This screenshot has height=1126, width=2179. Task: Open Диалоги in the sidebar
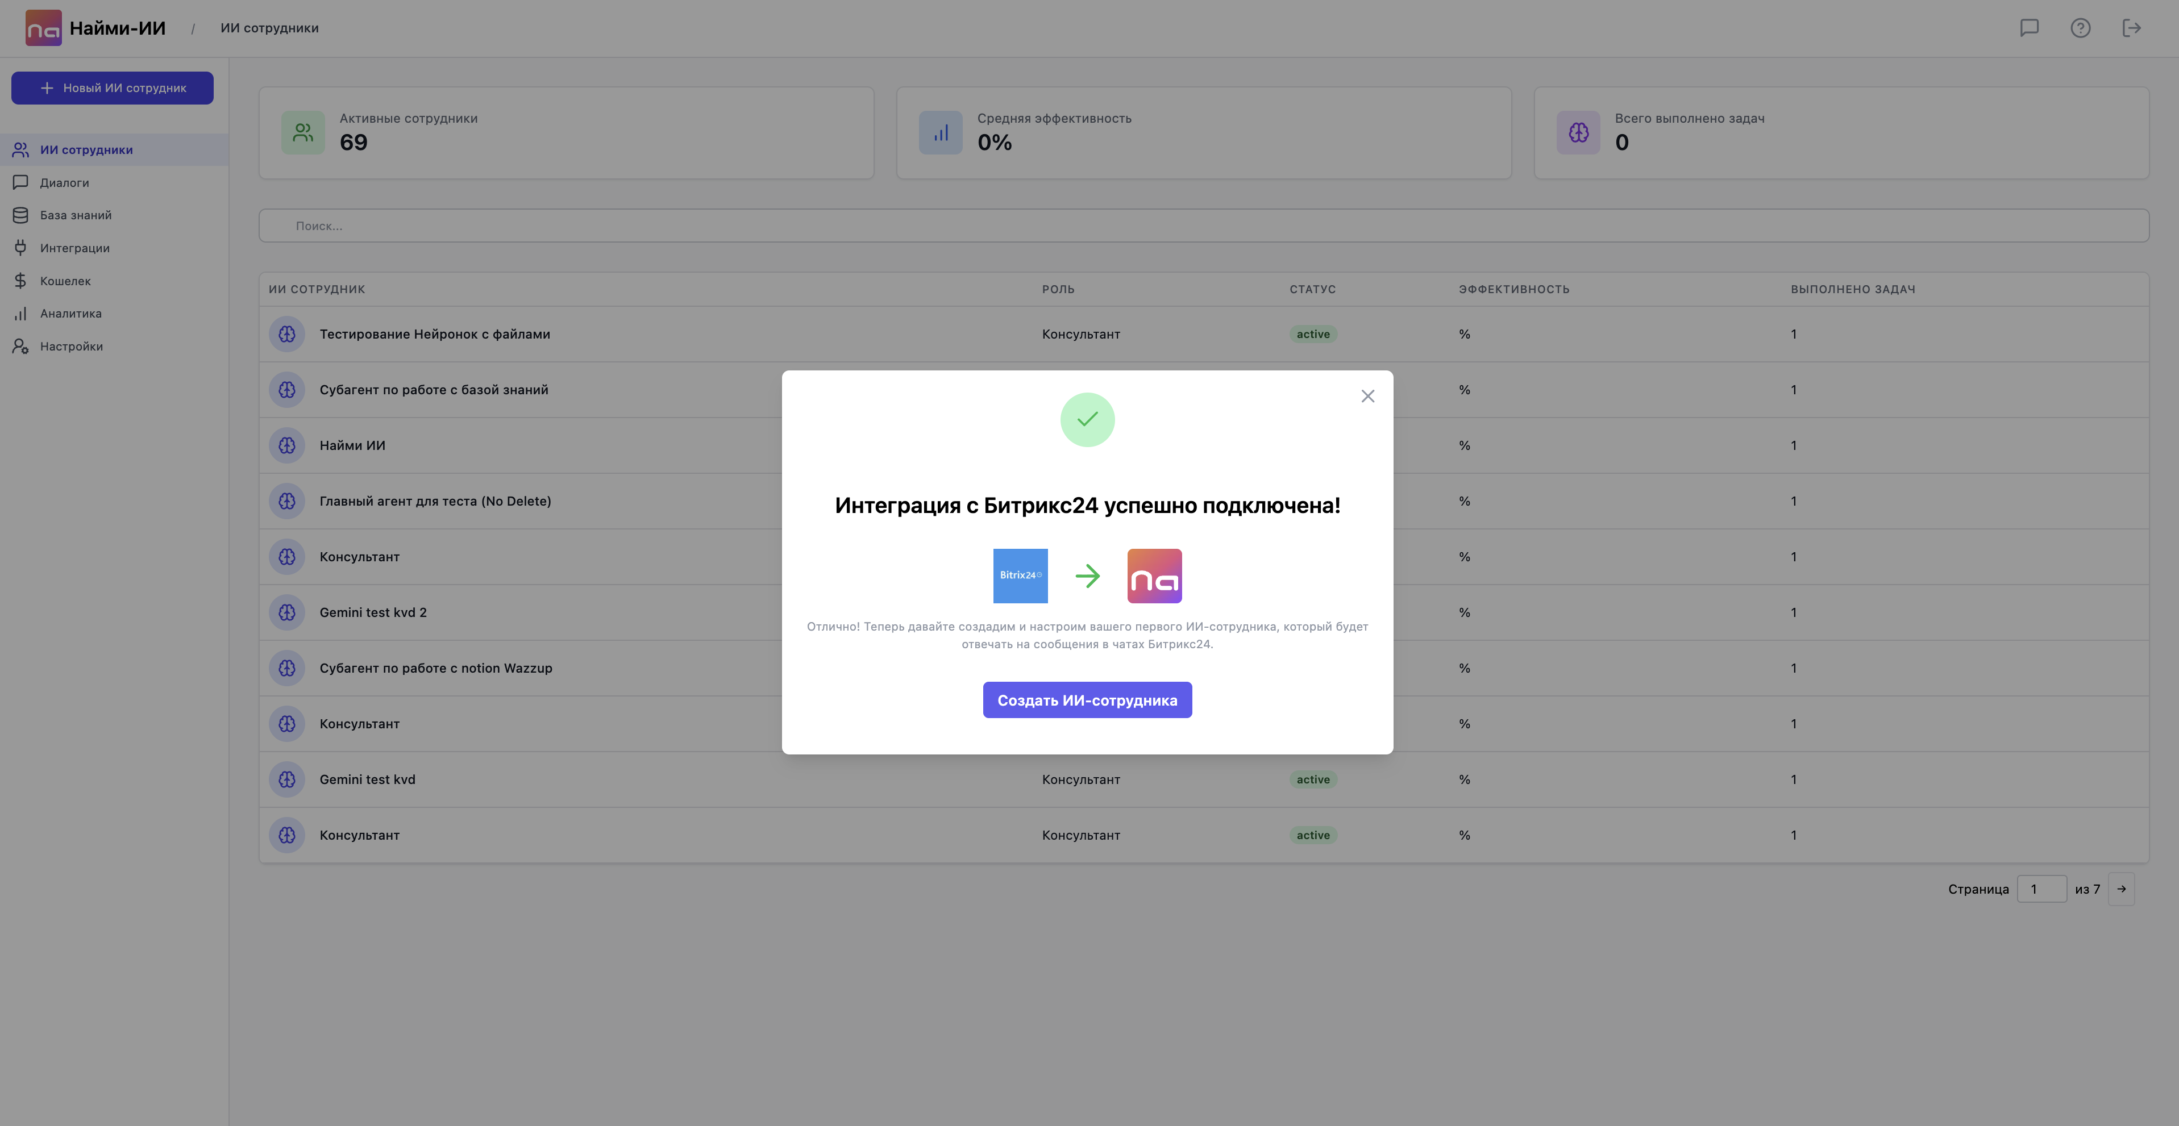click(64, 182)
